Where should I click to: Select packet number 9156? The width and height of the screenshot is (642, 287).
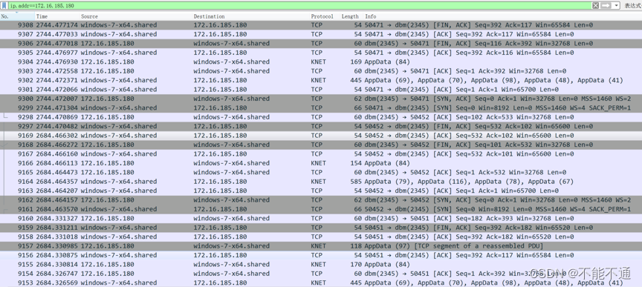[321, 255]
